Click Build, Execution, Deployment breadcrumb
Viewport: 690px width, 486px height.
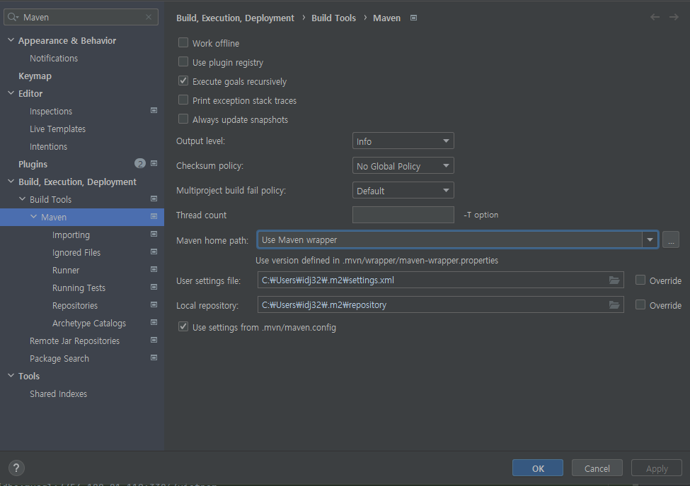pos(235,18)
